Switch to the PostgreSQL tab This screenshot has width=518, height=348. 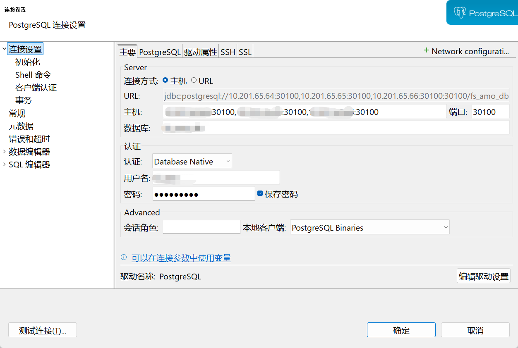(x=160, y=52)
